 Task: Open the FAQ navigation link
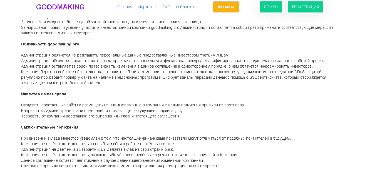pos(166,7)
